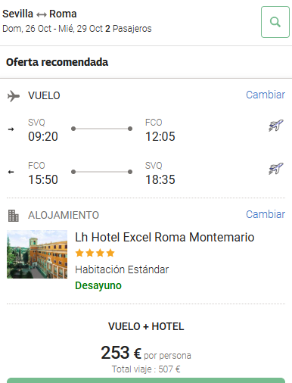Click the green button at bottom
292x383 pixels.
pos(146,380)
